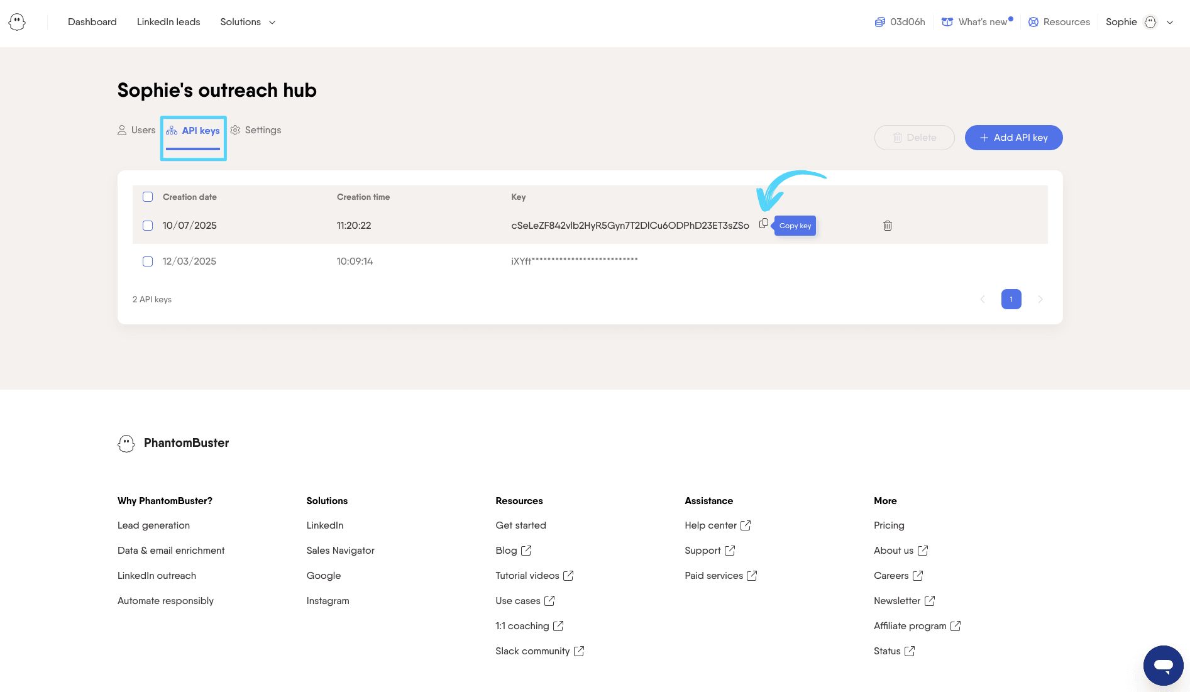Click Sophie's ghost avatar icon

1150,22
